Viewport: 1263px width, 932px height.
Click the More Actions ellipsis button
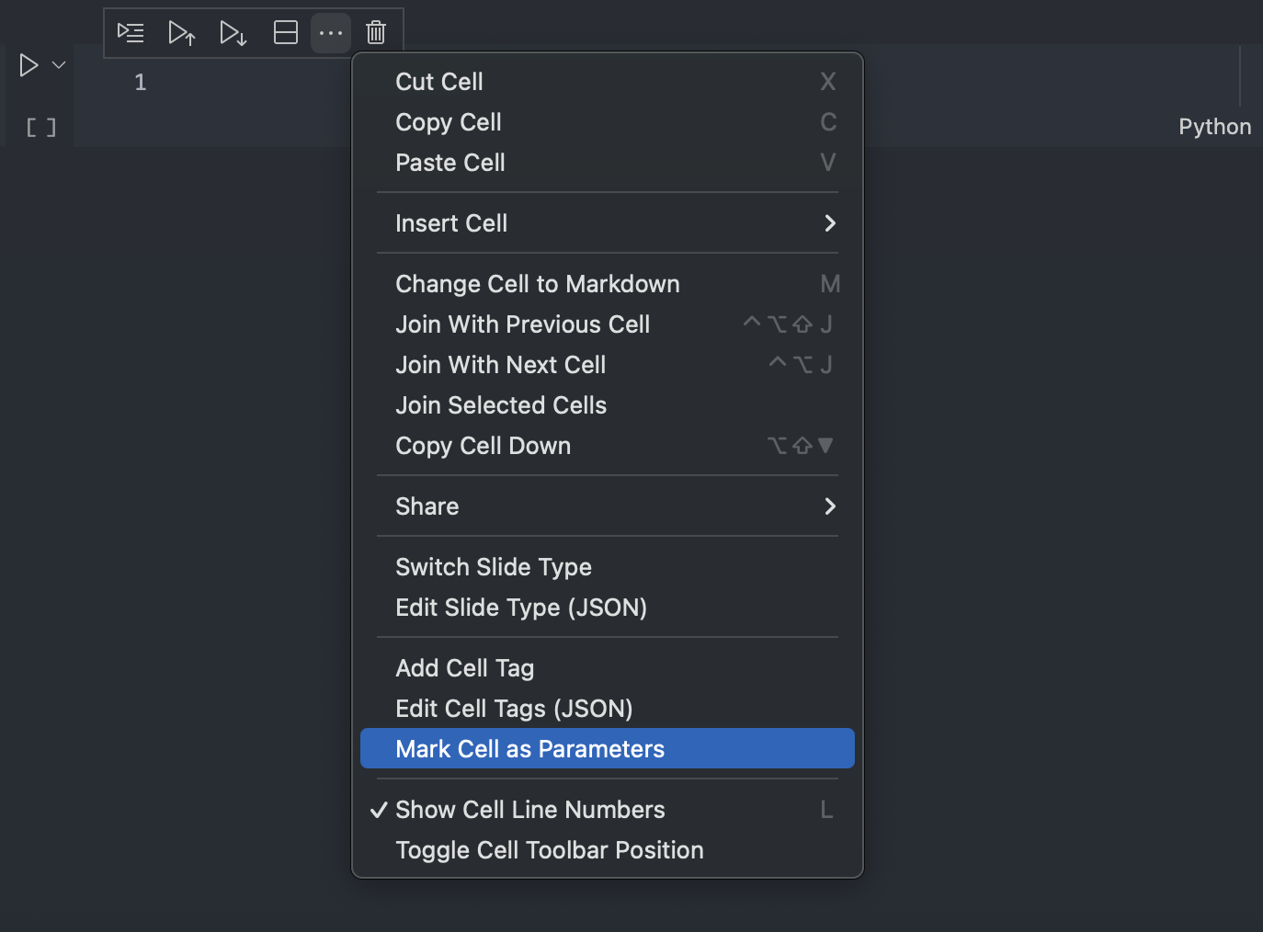point(331,33)
